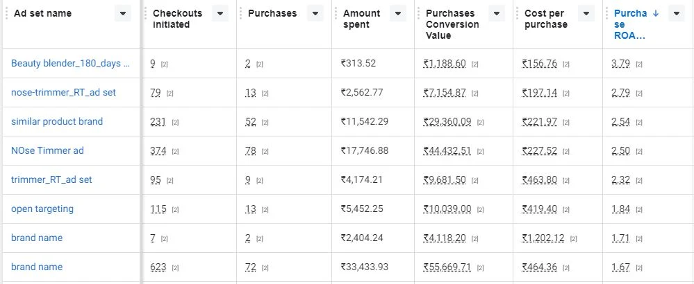Click the ₹17,746.88 amount spent cell
The image size is (694, 284).
point(365,150)
